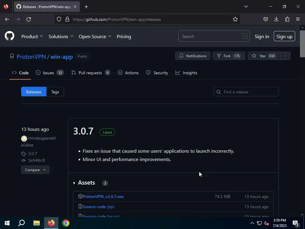Click the Sign up button
The height and width of the screenshot is (229, 305).
click(x=284, y=36)
